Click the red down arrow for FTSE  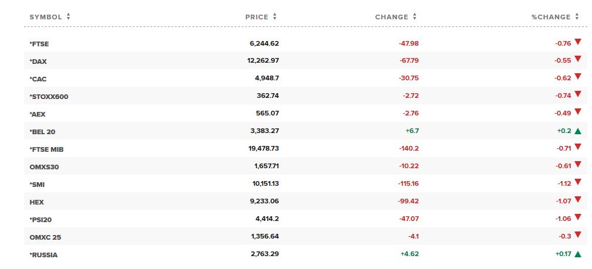click(x=578, y=42)
